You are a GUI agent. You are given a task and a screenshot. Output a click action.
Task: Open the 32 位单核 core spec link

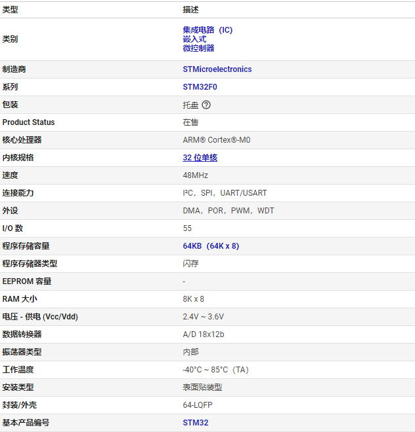pyautogui.click(x=200, y=158)
